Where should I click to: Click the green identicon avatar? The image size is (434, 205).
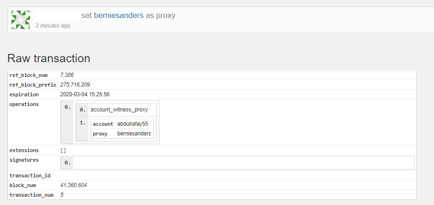pyautogui.click(x=20, y=20)
